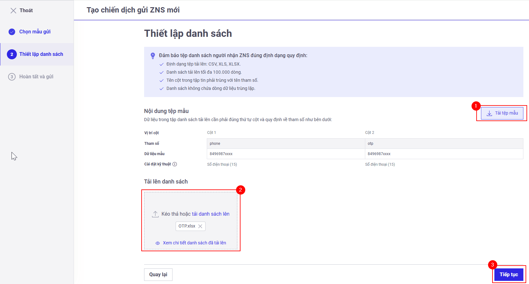Viewport: 529px width, 284px height.
Task: Click the step 2 circle icon
Action: click(x=12, y=54)
